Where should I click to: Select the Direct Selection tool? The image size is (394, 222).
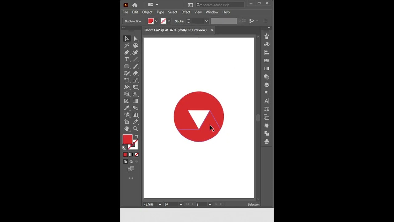click(x=135, y=39)
